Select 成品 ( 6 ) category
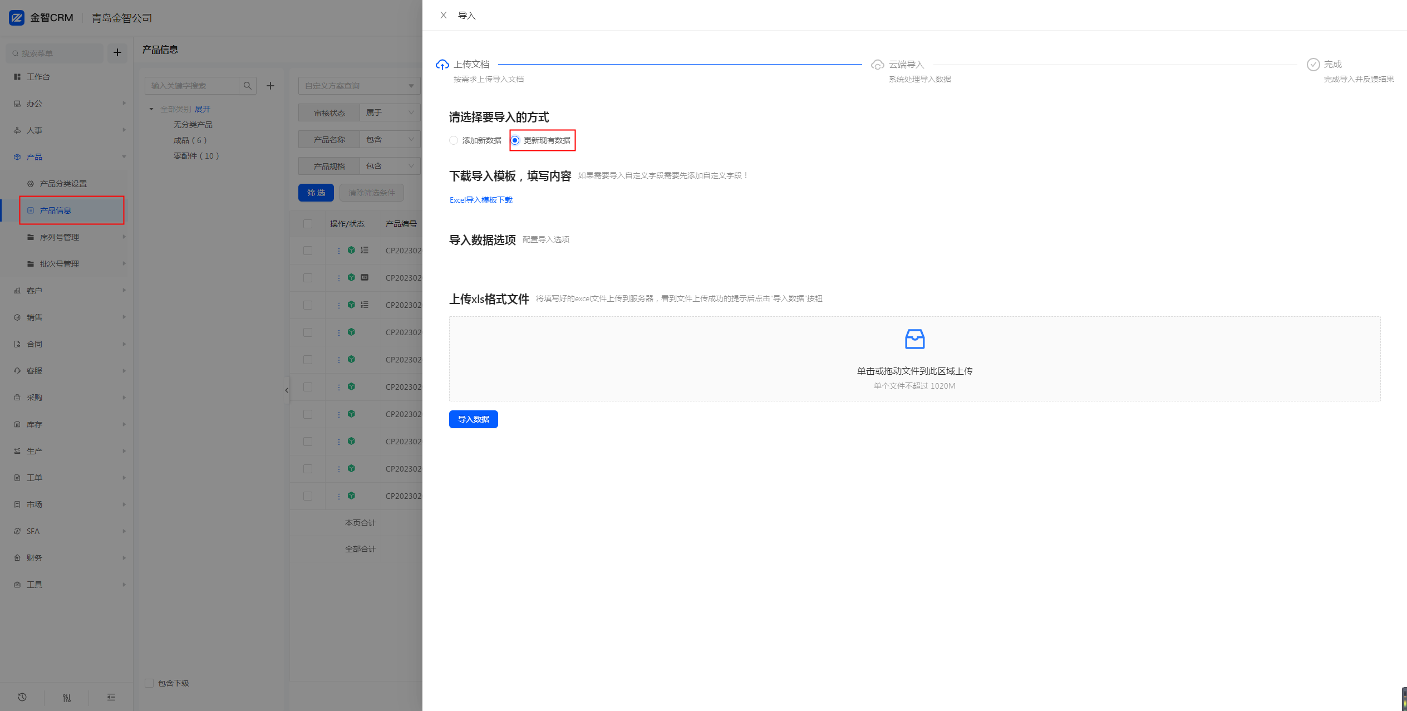This screenshot has height=711, width=1407. tap(190, 140)
